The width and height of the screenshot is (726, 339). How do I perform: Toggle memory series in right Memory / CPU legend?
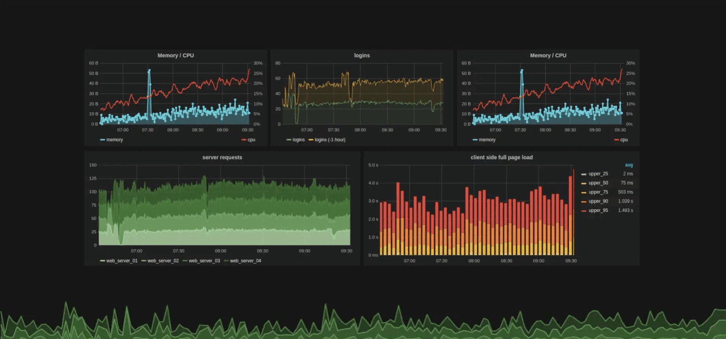484,140
